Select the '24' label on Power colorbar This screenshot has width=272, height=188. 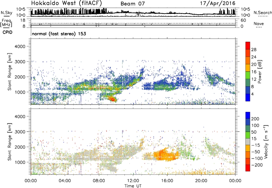(x=254, y=57)
